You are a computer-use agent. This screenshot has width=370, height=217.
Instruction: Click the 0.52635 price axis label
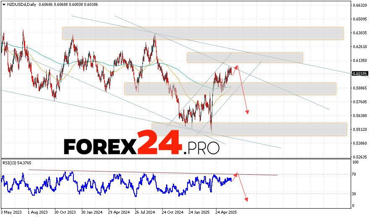tap(360, 157)
